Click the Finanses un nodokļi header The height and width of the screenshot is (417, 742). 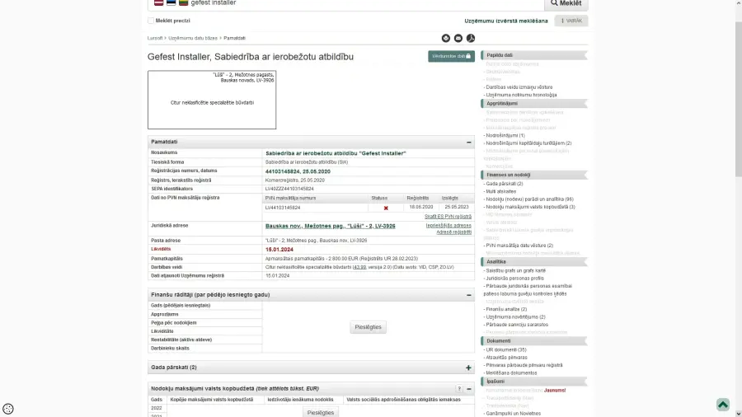pyautogui.click(x=534, y=175)
